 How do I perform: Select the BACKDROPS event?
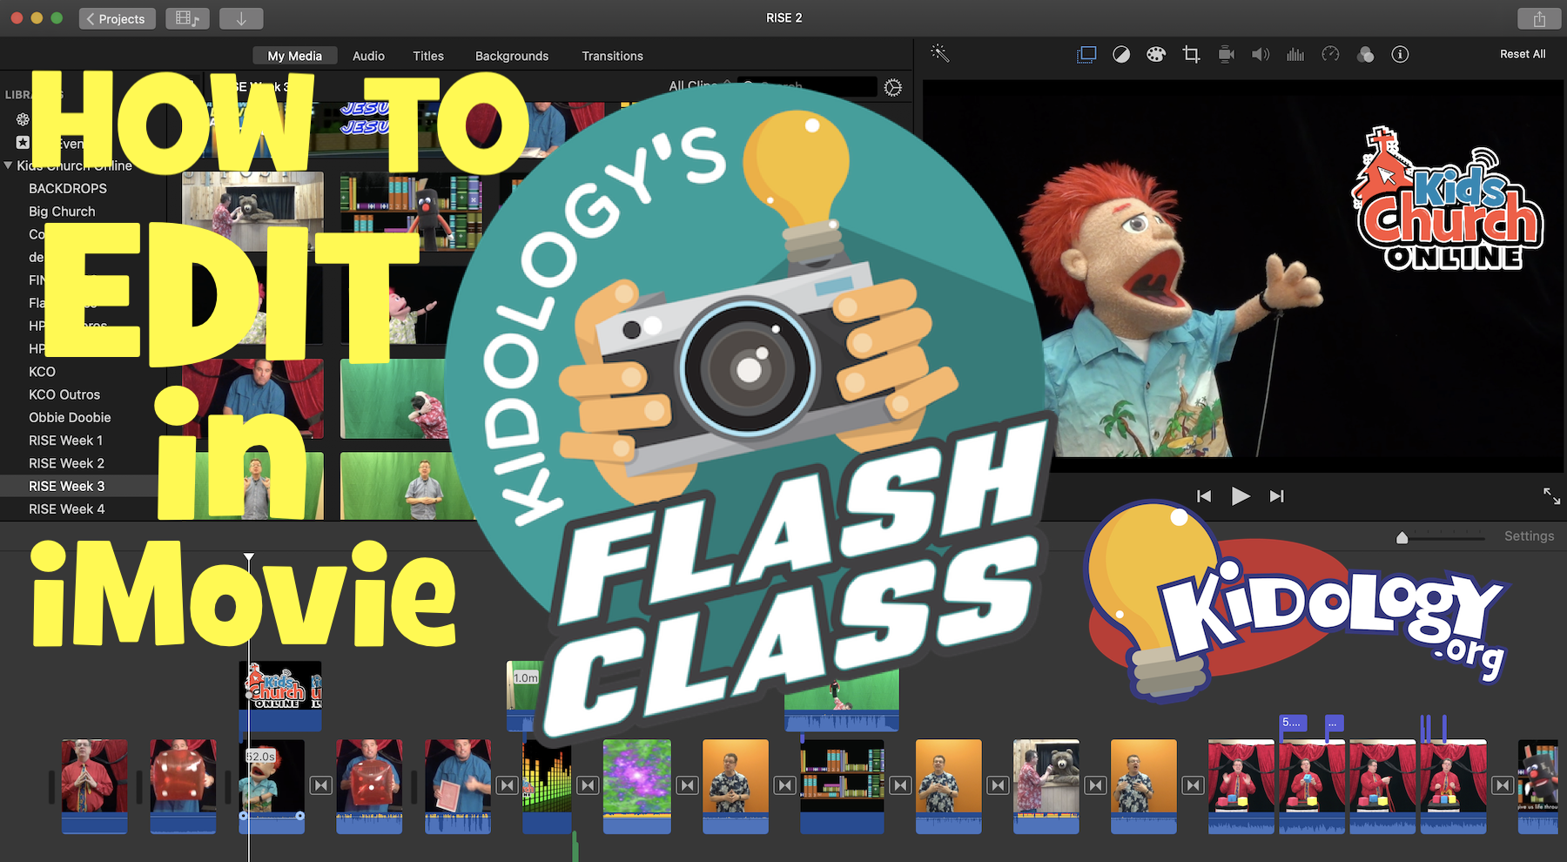tap(68, 188)
